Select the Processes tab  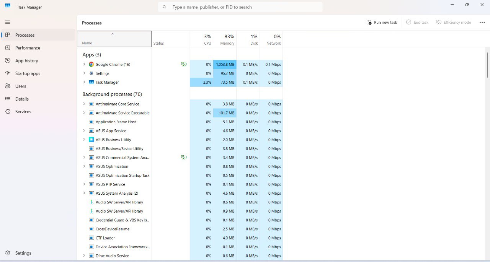point(25,35)
